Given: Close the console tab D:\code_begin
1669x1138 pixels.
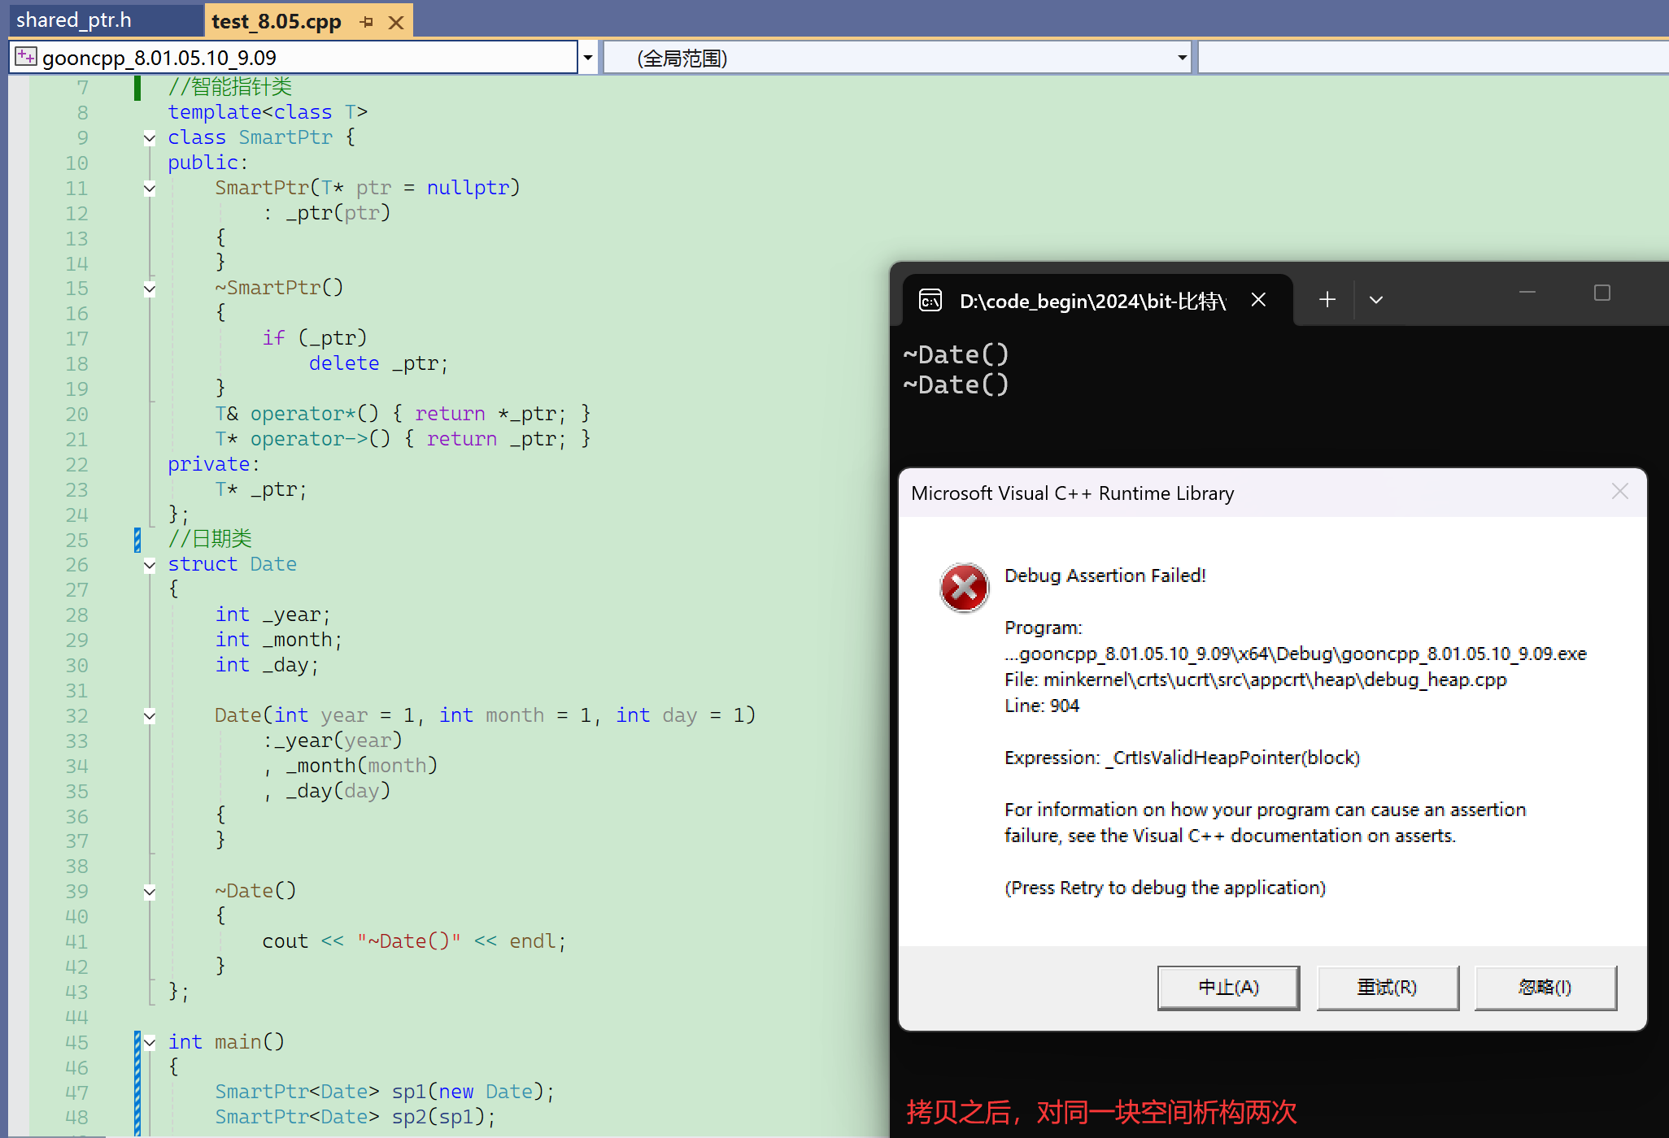Looking at the screenshot, I should [x=1258, y=300].
